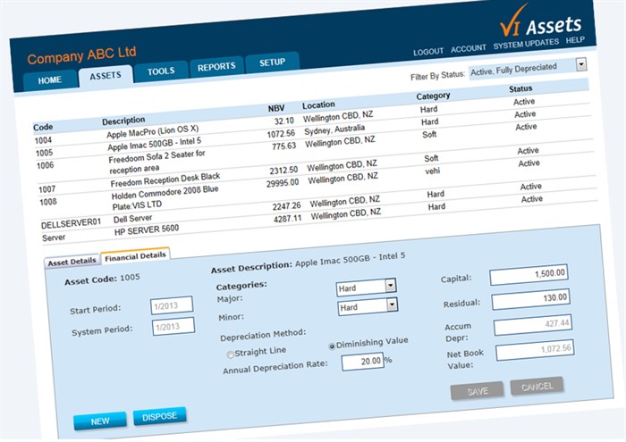This screenshot has height=442, width=626.
Task: Select Straight Line depreciation method
Action: tap(231, 354)
